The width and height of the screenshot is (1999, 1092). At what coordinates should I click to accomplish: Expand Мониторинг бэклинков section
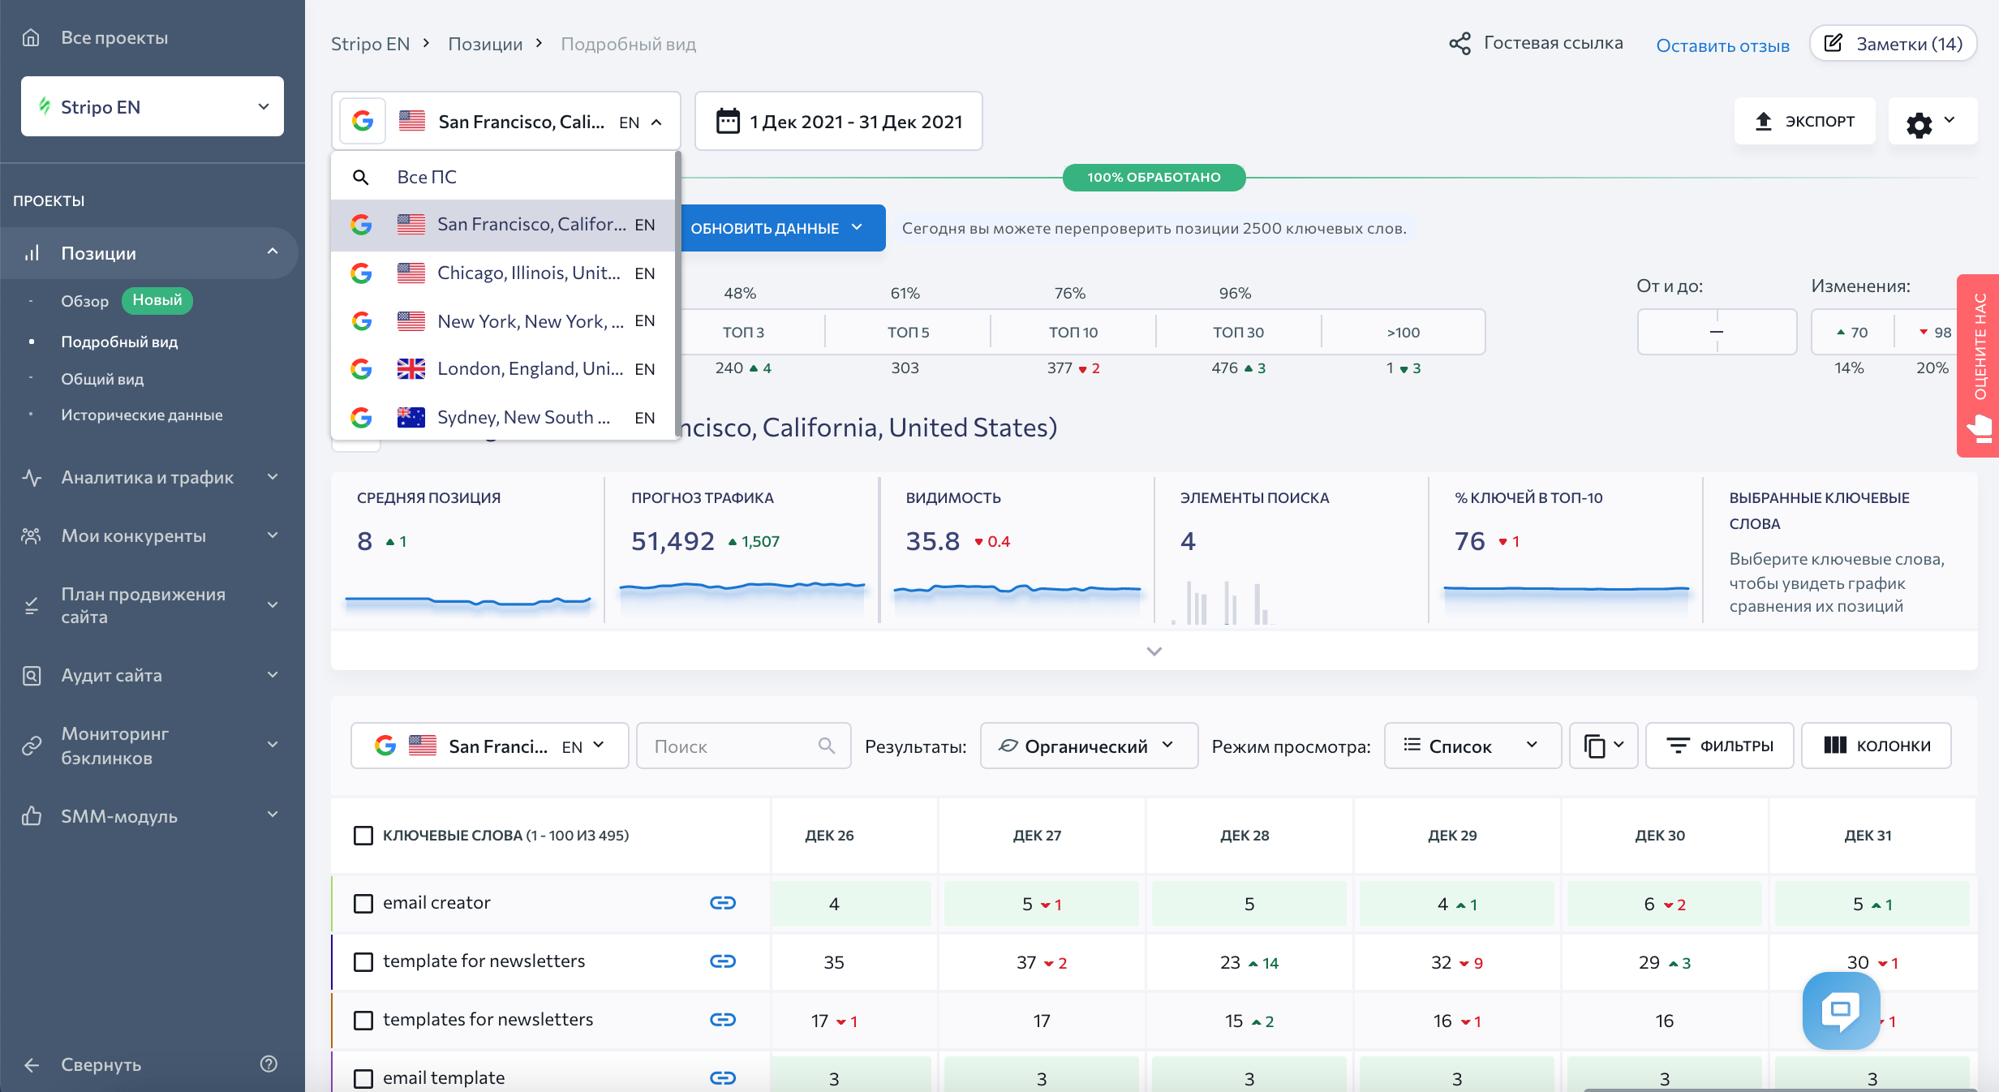coord(273,745)
